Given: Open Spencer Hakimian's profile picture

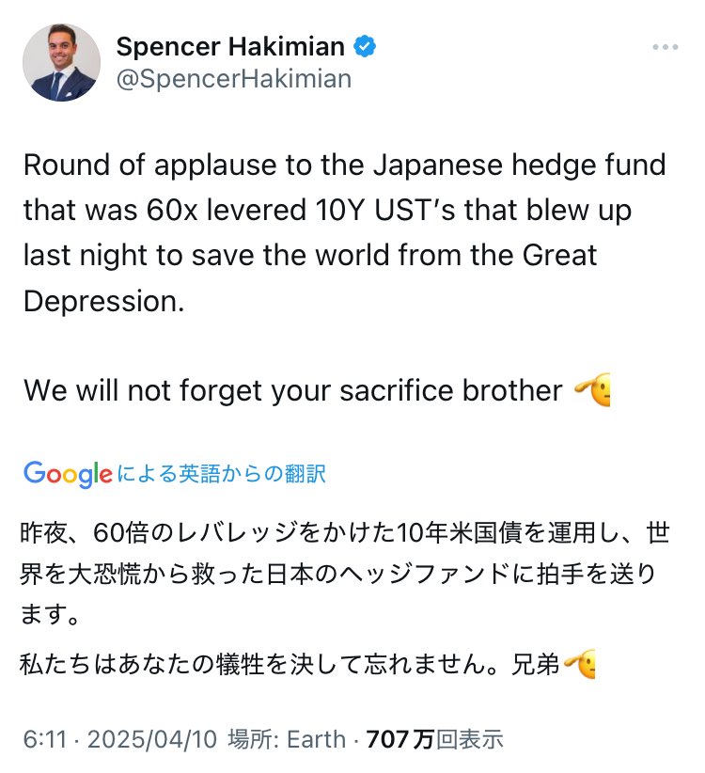Looking at the screenshot, I should tap(61, 63).
